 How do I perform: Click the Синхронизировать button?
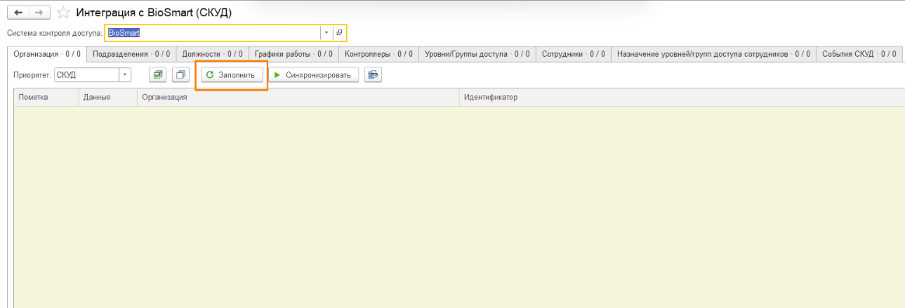click(x=313, y=74)
